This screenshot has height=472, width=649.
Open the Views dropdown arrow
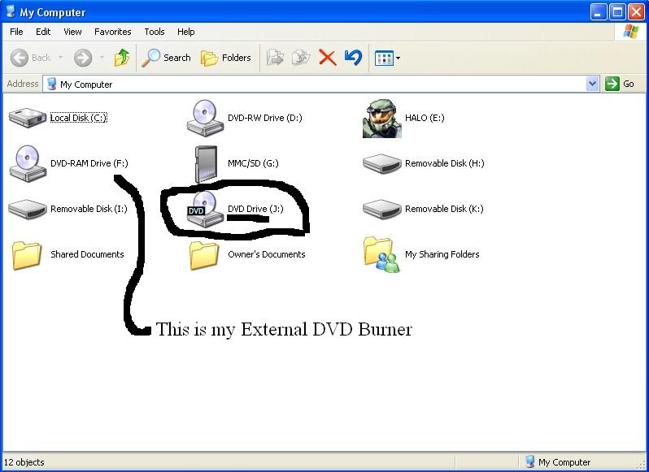398,58
